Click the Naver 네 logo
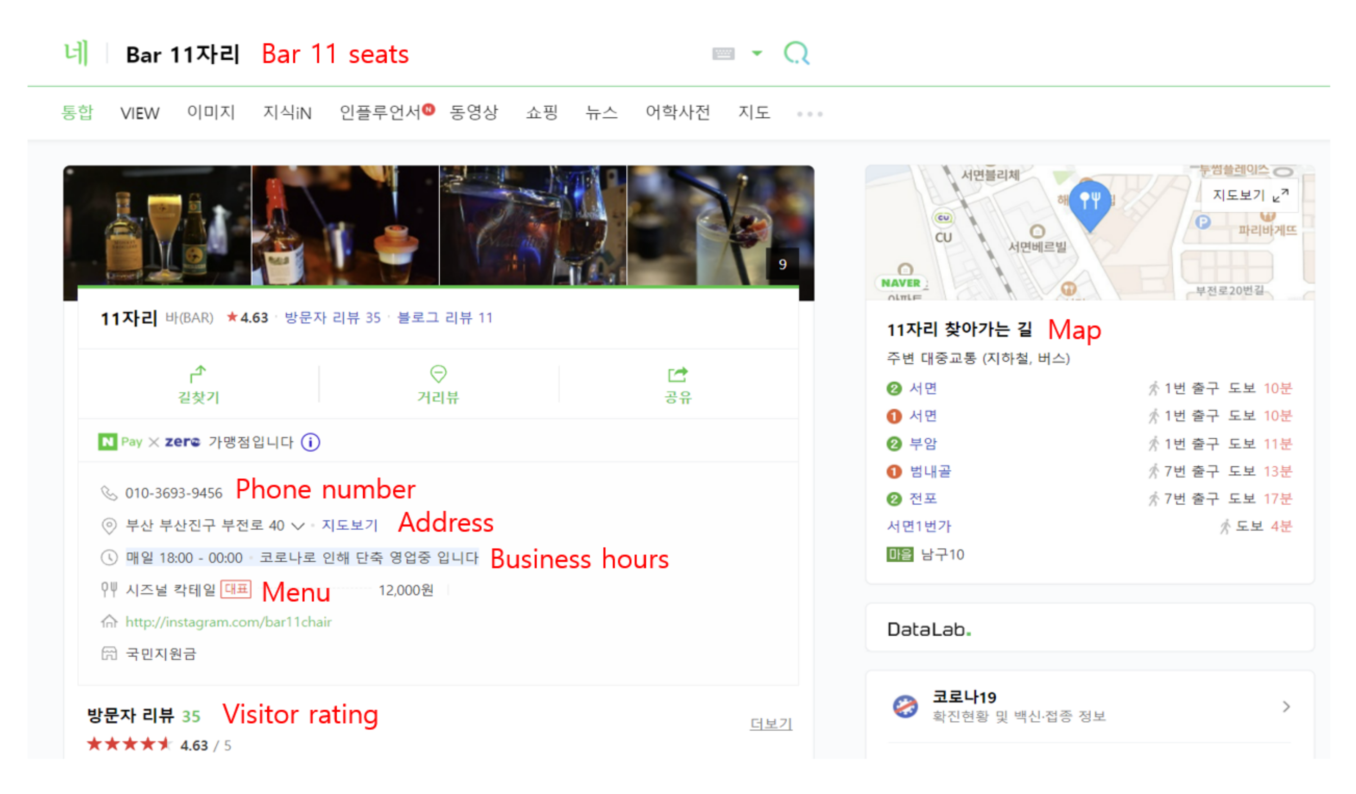 click(x=77, y=54)
